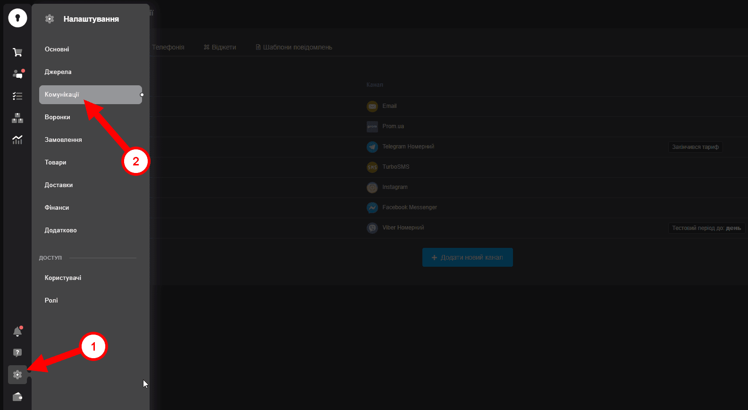Click the Канал column header

coord(375,85)
